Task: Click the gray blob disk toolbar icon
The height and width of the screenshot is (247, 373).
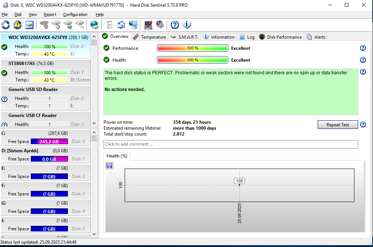Action: 44,25
